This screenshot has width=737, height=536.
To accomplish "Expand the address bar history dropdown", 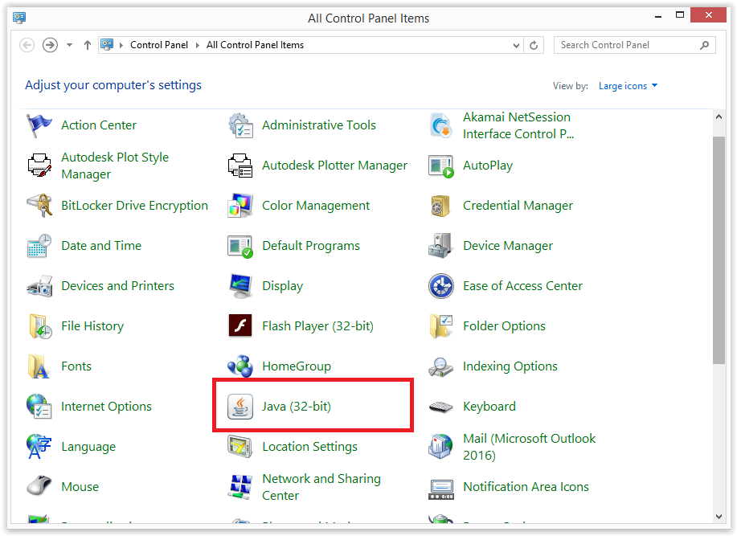I will pos(516,46).
